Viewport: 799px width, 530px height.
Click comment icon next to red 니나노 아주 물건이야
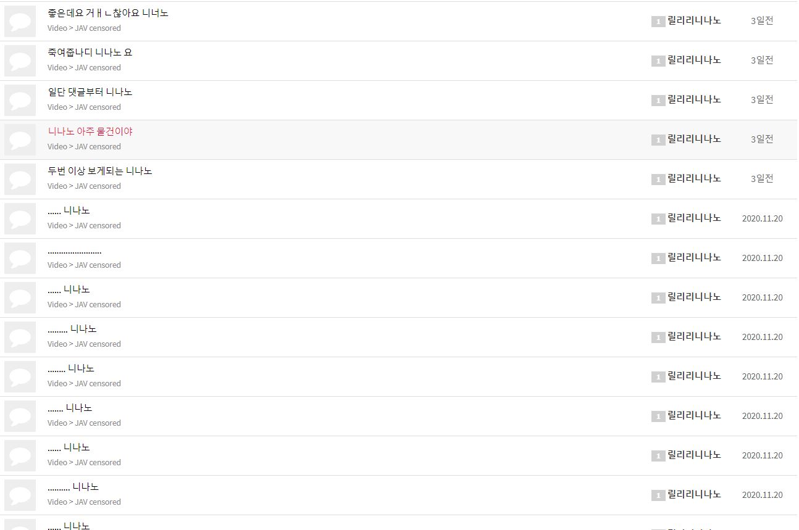pyautogui.click(x=20, y=140)
